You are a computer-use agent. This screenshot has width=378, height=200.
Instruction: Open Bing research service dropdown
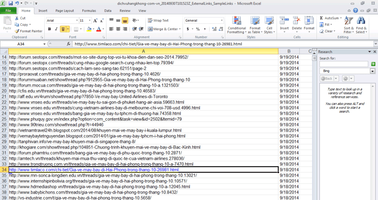(372, 71)
